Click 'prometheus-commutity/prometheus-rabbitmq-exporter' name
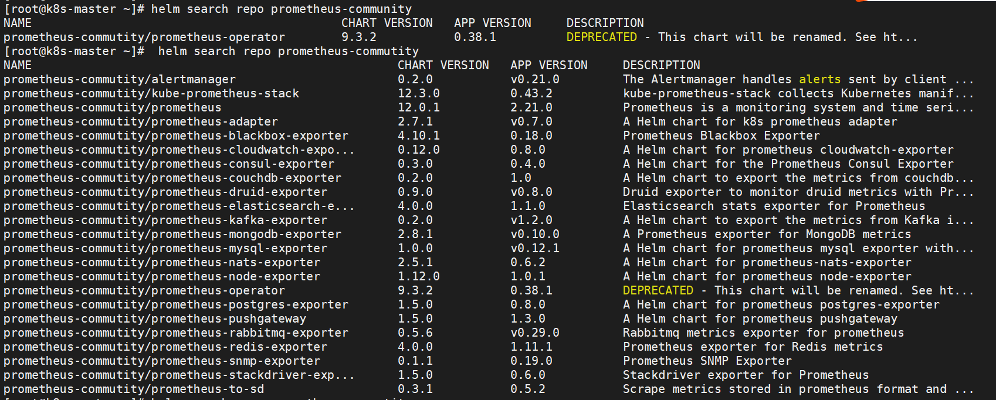The image size is (996, 400). click(176, 333)
